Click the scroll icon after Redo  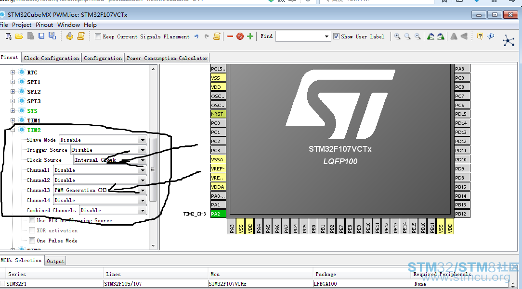[217, 36]
